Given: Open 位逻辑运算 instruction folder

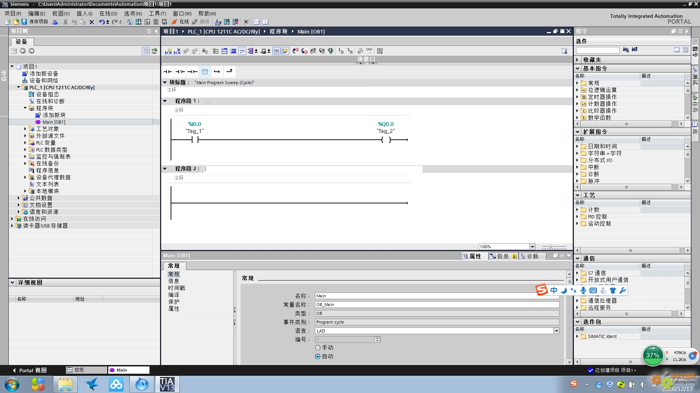Looking at the screenshot, I should pos(602,90).
